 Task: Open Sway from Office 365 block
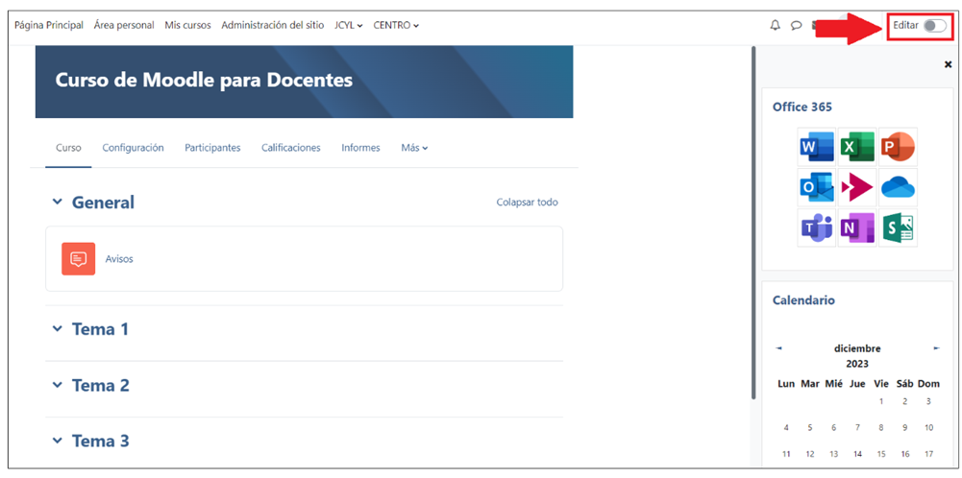898,228
